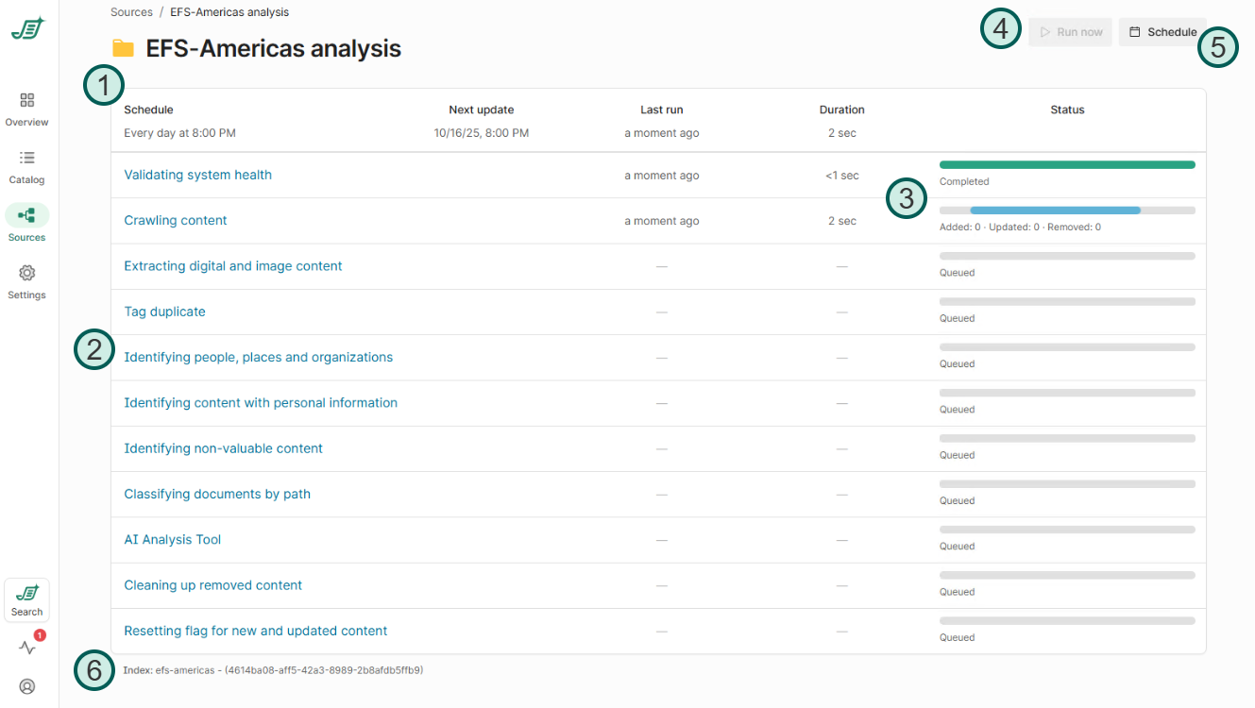1255x708 pixels.
Task: Open the Crawling content task
Action: 176,220
